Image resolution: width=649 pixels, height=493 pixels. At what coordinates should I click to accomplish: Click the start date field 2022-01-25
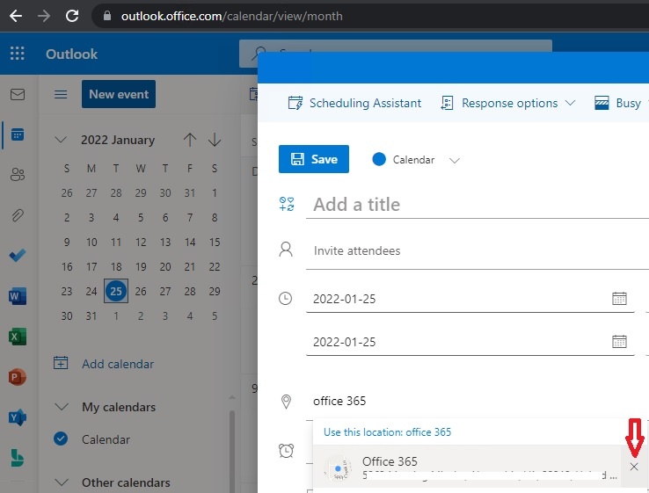coord(470,299)
